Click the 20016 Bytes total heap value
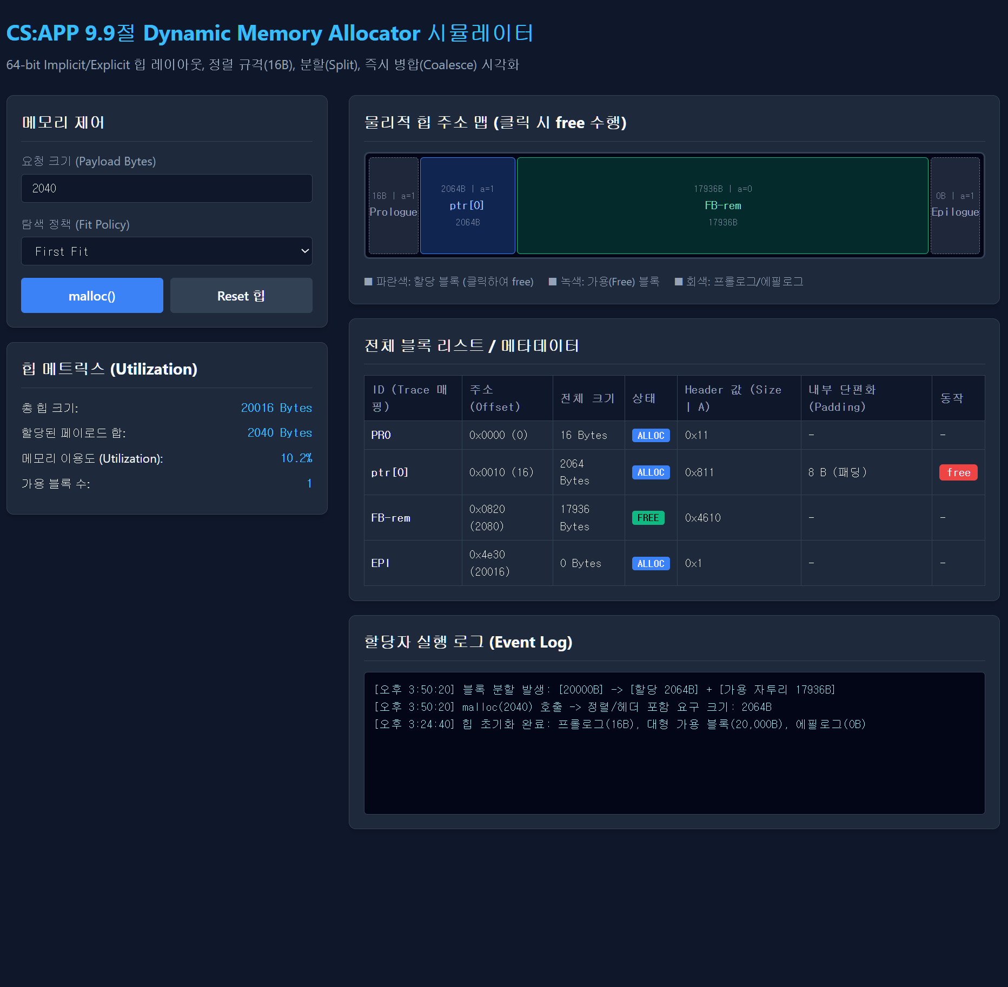Image resolution: width=1008 pixels, height=987 pixels. 276,408
